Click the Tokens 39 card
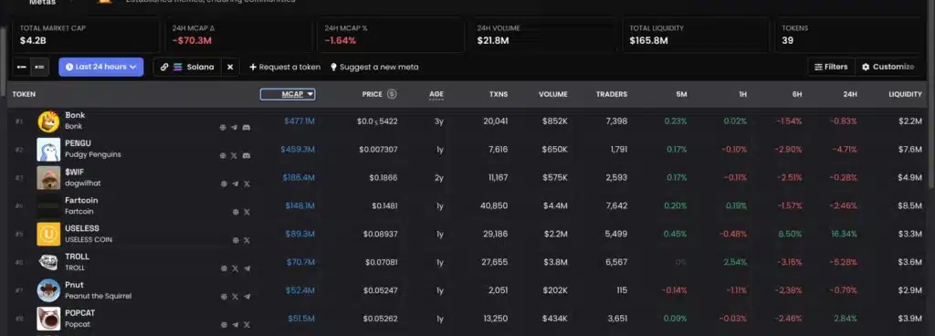The image size is (935, 336). (x=848, y=35)
